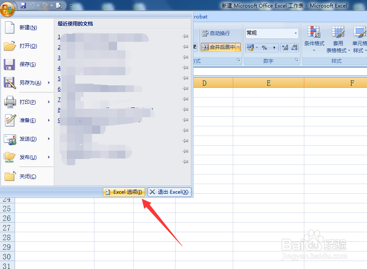This screenshot has width=367, height=269.
Task: Click the increase decimal icon
Action: [x=285, y=48]
